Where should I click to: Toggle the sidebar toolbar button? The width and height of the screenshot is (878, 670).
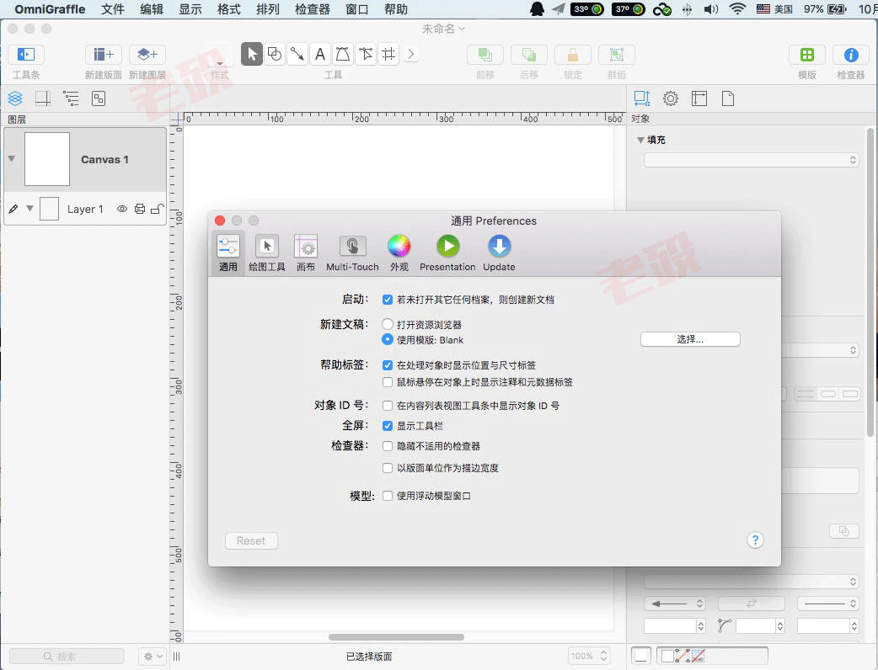[26, 54]
